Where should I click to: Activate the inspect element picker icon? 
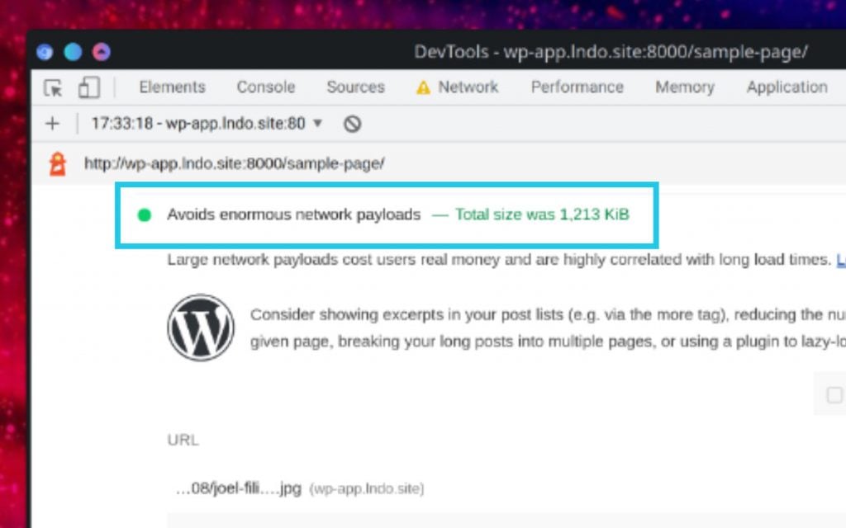[53, 88]
